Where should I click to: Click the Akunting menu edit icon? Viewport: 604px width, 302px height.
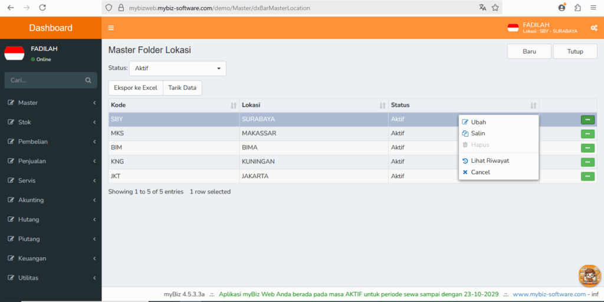11,200
